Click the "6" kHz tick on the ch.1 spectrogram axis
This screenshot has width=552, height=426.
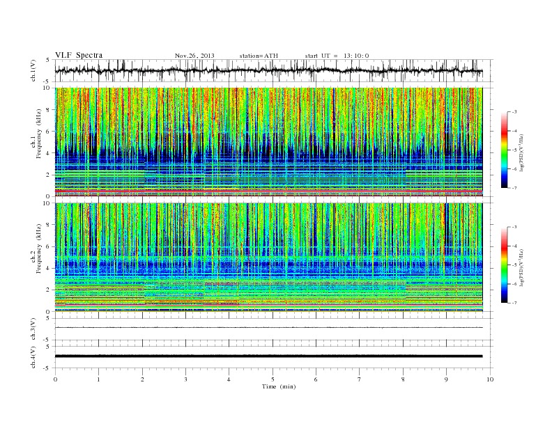coord(48,132)
